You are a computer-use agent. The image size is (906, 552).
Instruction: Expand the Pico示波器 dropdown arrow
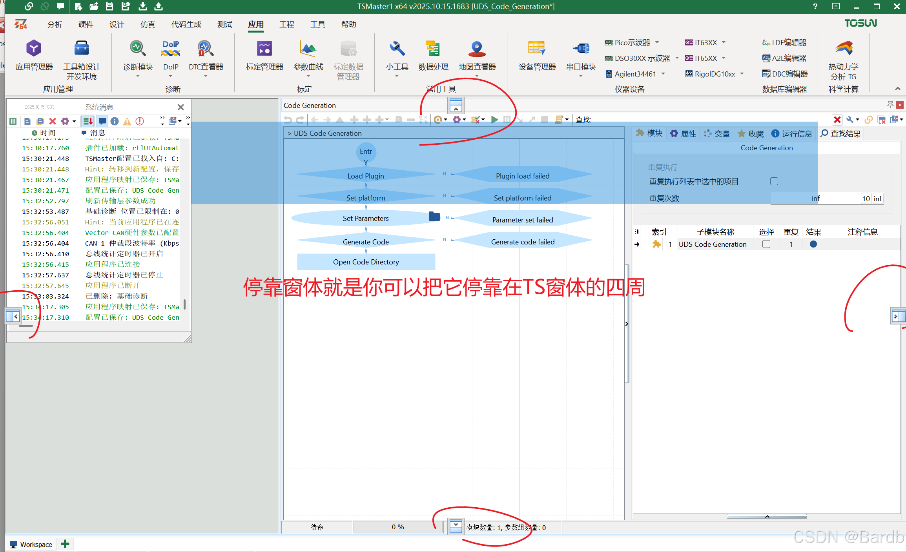[x=657, y=42]
